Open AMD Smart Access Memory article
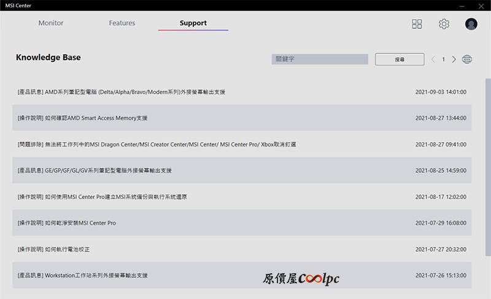 (x=242, y=118)
